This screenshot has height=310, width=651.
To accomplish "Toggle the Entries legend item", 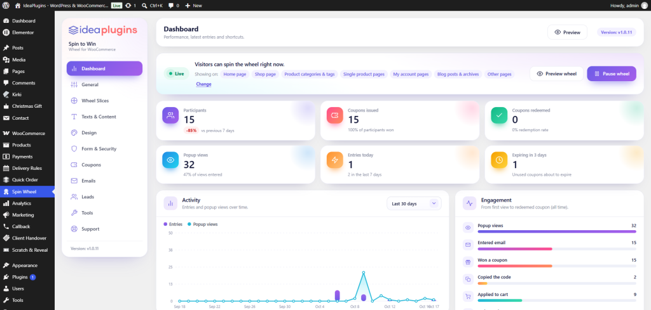I will coord(173,224).
